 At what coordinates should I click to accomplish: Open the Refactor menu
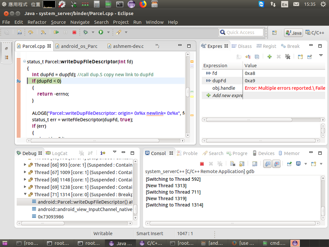tap(37, 22)
